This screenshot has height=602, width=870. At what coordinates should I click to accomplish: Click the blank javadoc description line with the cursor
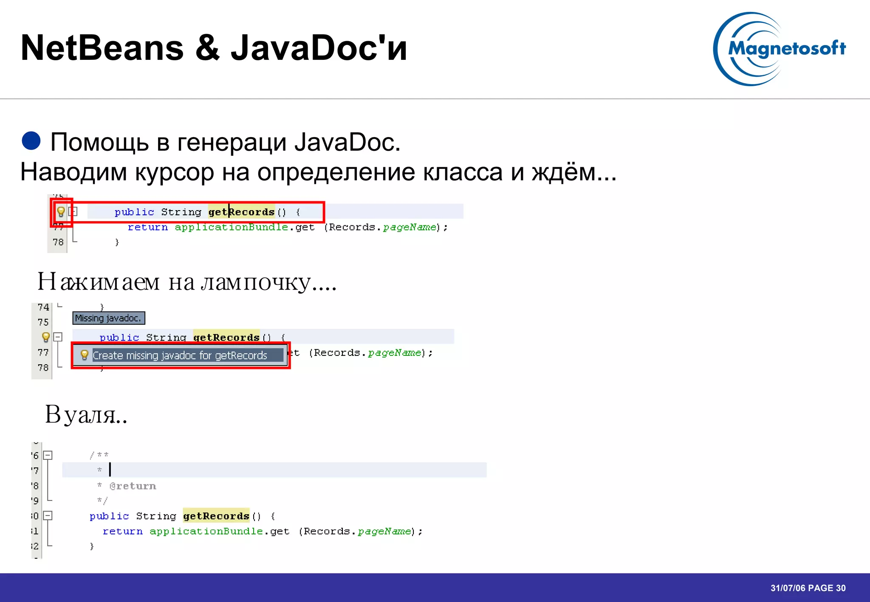[x=274, y=470]
